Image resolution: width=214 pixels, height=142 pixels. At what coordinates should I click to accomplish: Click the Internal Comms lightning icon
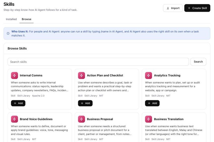coord(14,75)
